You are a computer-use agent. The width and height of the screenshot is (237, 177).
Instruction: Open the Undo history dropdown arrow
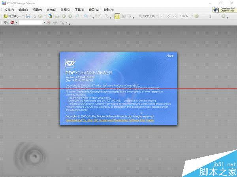click(81, 16)
